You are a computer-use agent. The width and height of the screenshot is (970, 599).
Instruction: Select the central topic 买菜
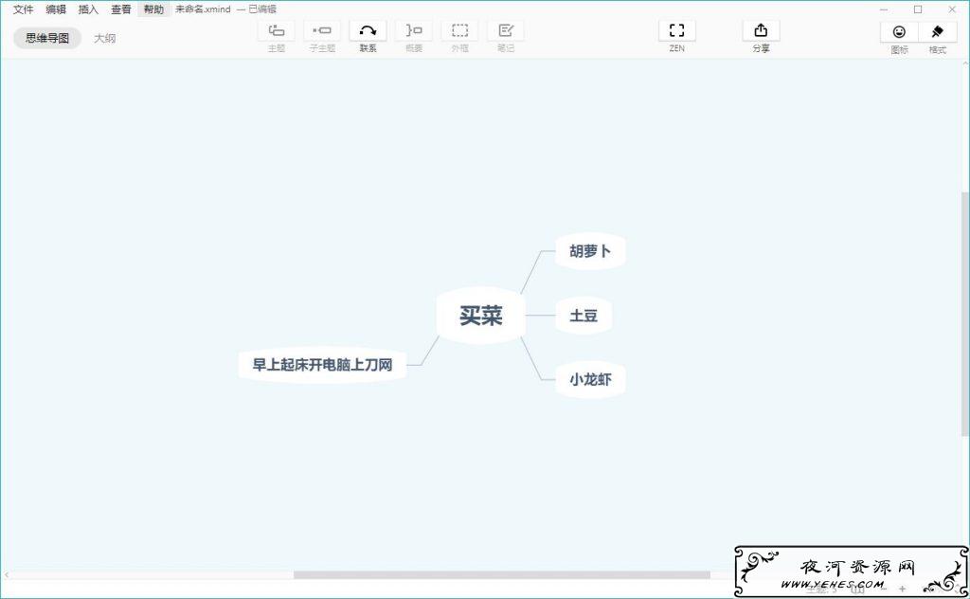(480, 315)
